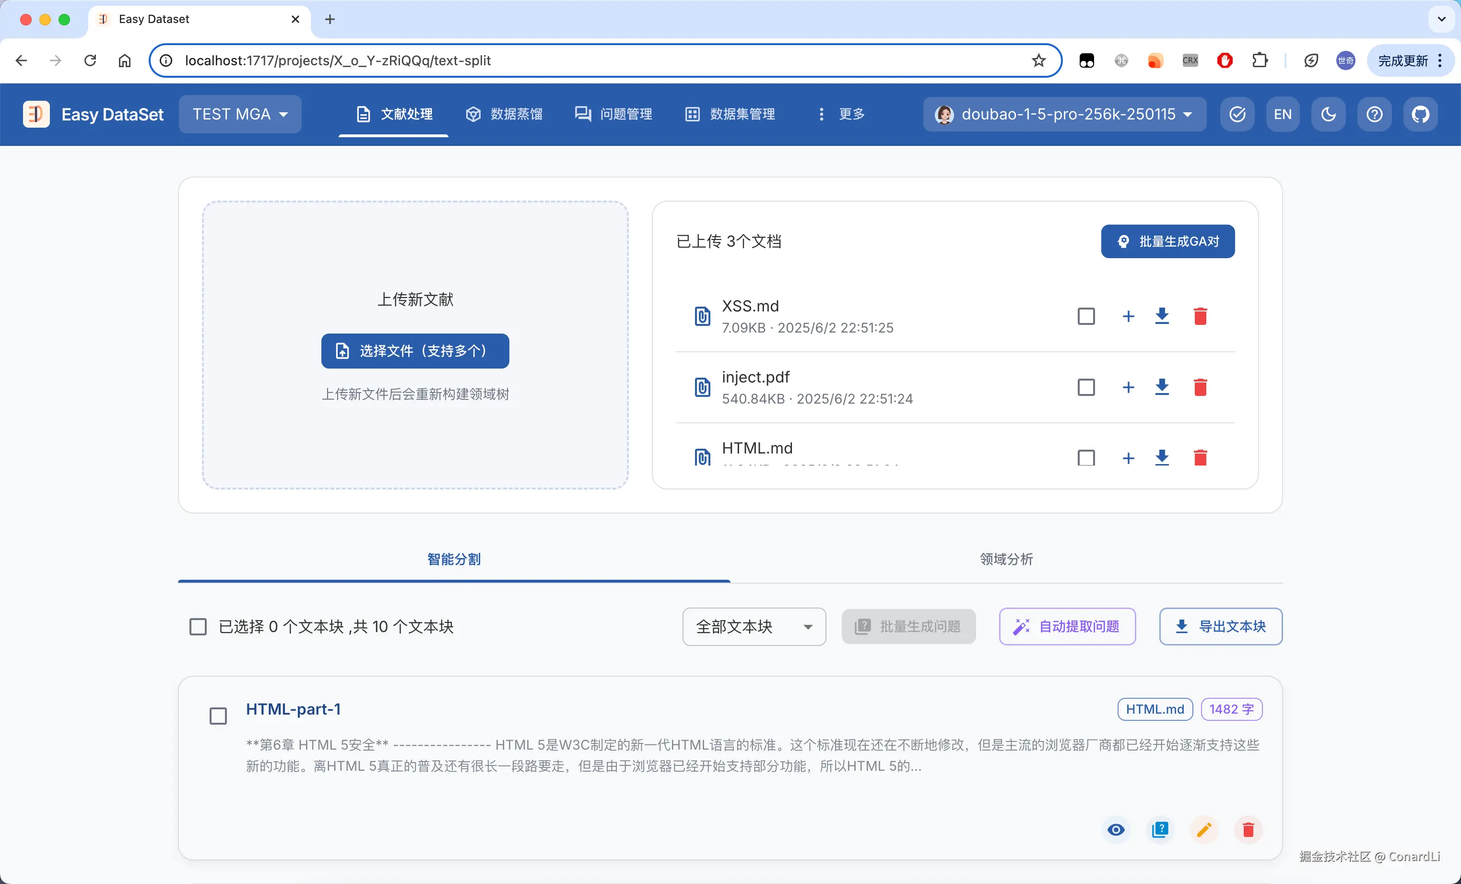
Task: Click 批量生成GA对 button
Action: 1167,241
